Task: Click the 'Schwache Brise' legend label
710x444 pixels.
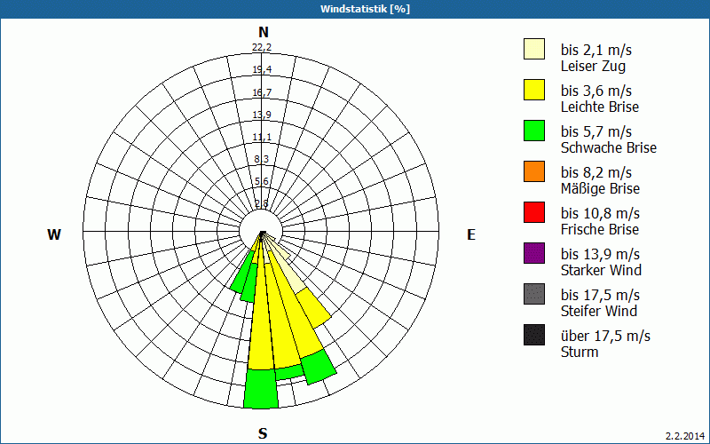Action: (x=609, y=147)
